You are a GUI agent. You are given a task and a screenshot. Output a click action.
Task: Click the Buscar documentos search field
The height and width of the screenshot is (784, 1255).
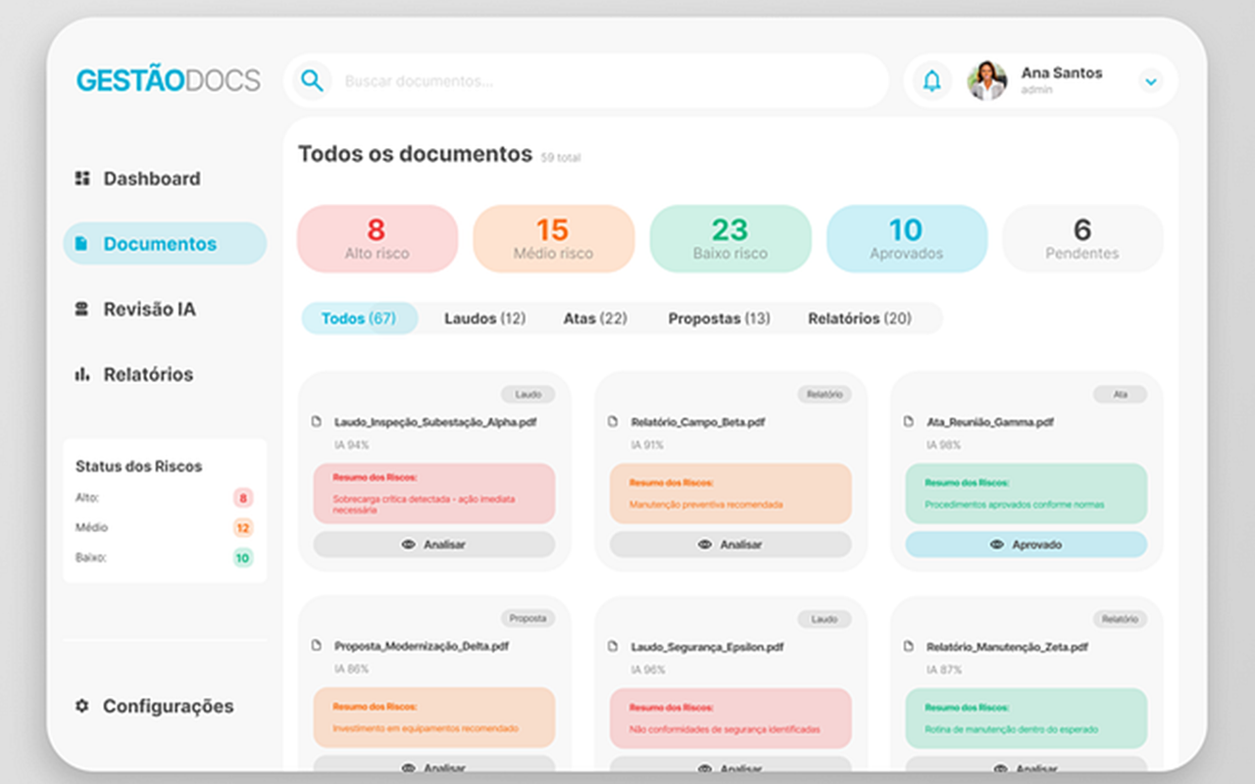click(x=588, y=81)
